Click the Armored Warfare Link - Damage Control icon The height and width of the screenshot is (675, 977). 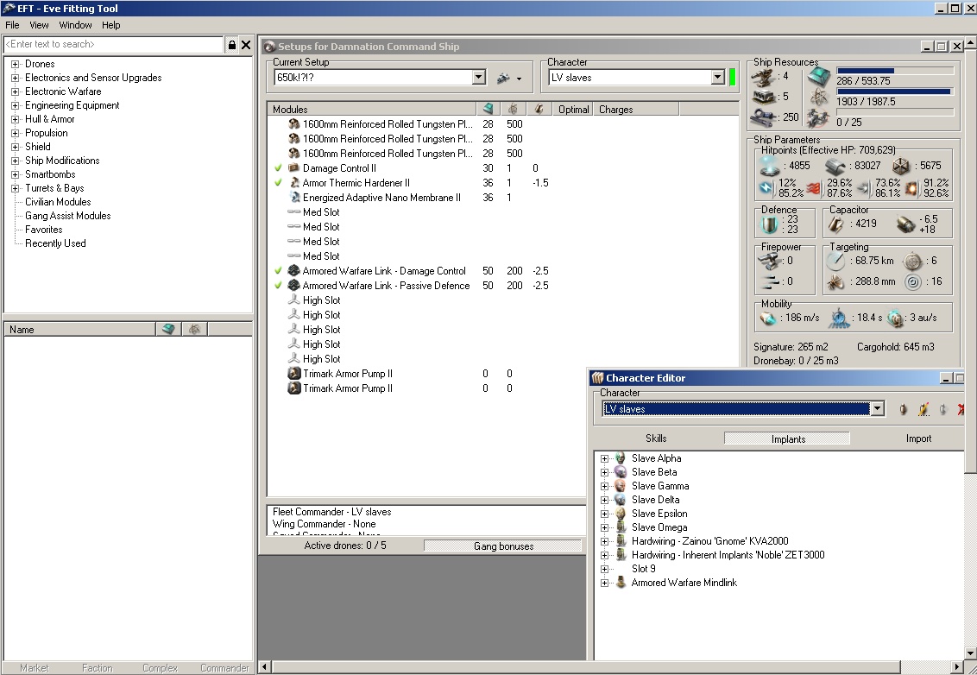(x=294, y=270)
